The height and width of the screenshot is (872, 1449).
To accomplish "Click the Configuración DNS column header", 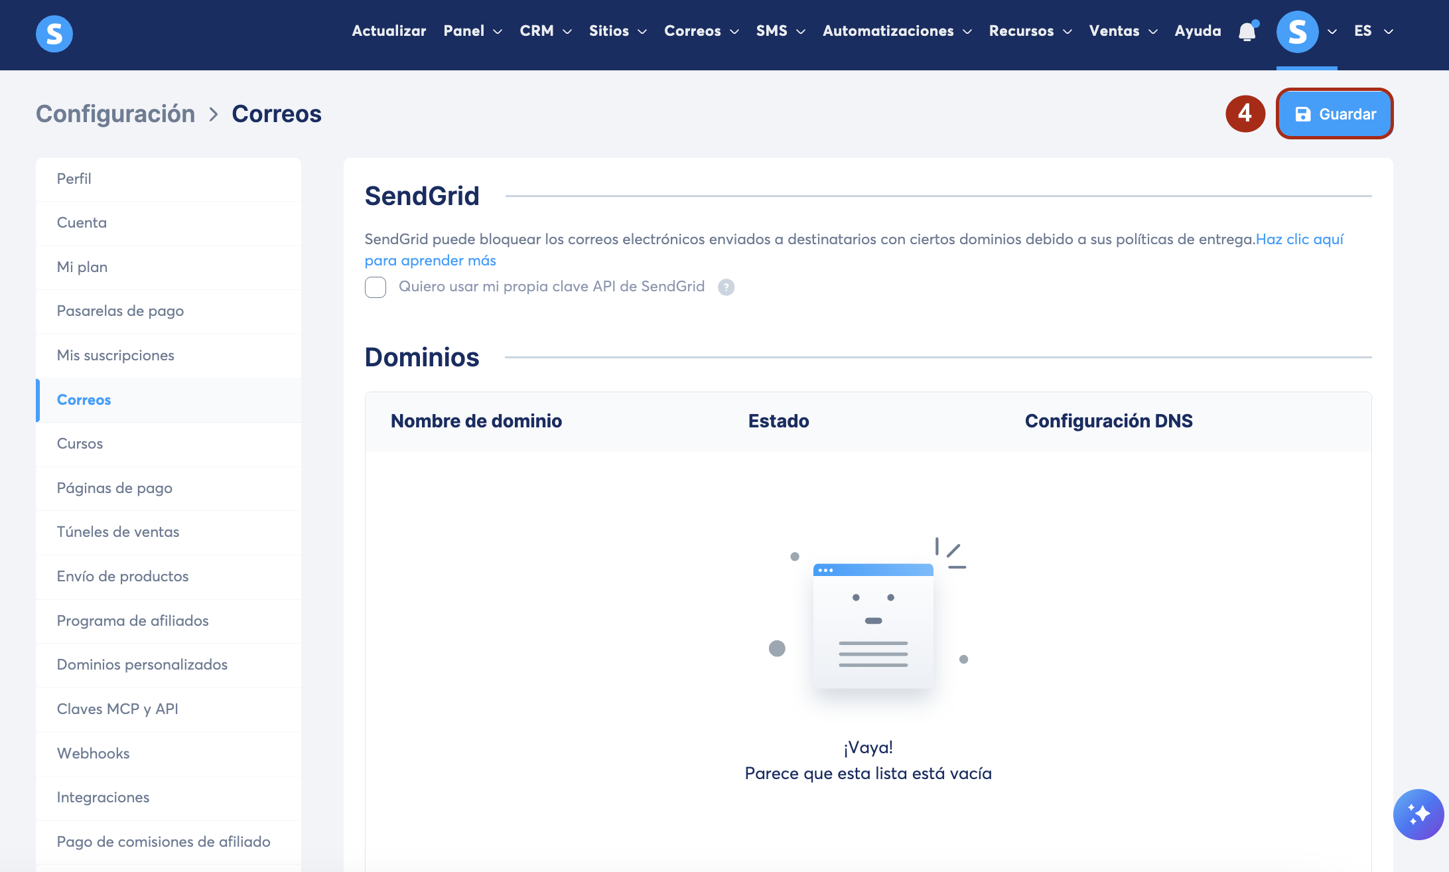I will (x=1109, y=421).
